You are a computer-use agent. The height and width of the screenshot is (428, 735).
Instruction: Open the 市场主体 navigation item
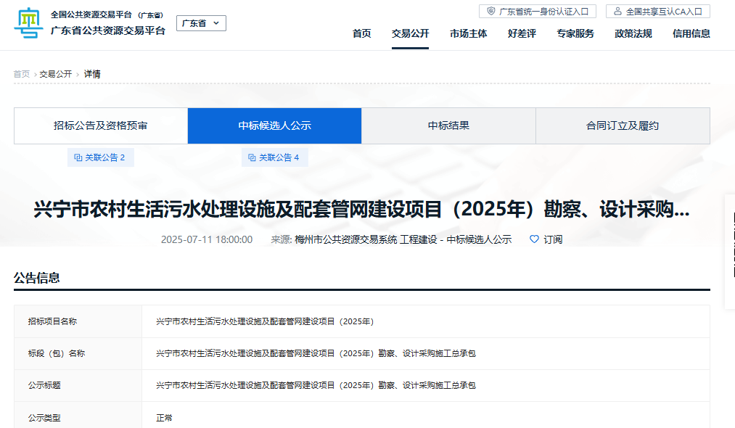(468, 34)
